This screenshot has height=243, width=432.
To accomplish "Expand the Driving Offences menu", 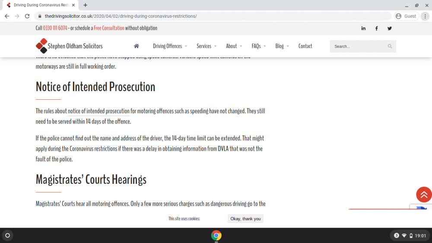I will 170,46.
